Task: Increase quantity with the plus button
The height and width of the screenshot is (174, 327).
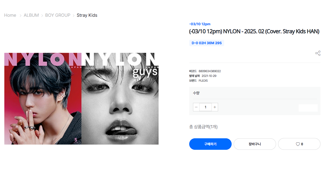Action: click(215, 107)
